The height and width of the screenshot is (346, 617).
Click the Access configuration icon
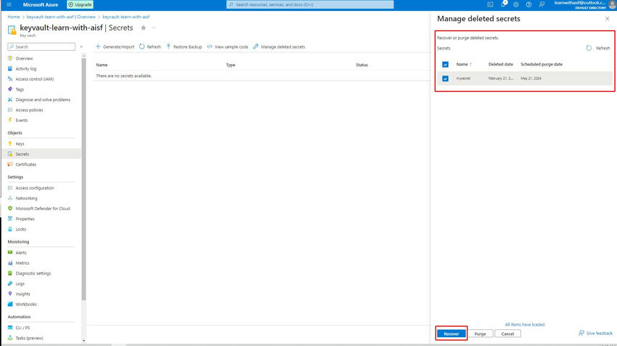[10, 188]
